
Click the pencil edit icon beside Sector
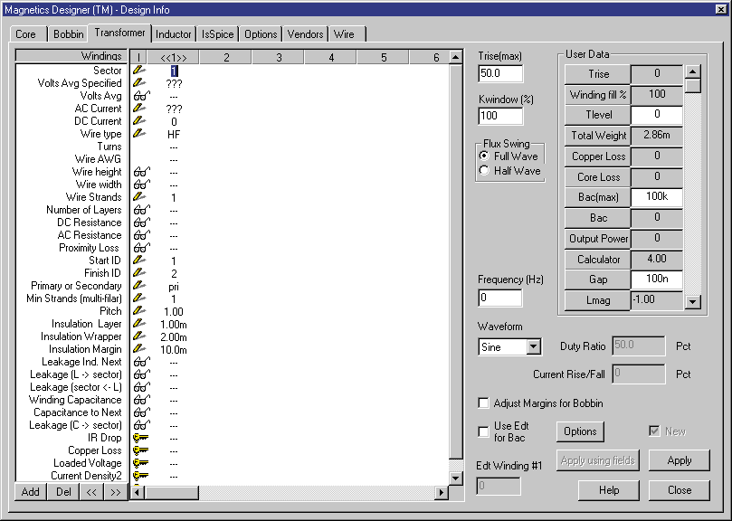tap(141, 70)
